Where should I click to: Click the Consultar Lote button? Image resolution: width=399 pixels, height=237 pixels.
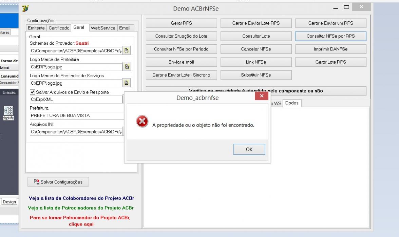point(256,36)
